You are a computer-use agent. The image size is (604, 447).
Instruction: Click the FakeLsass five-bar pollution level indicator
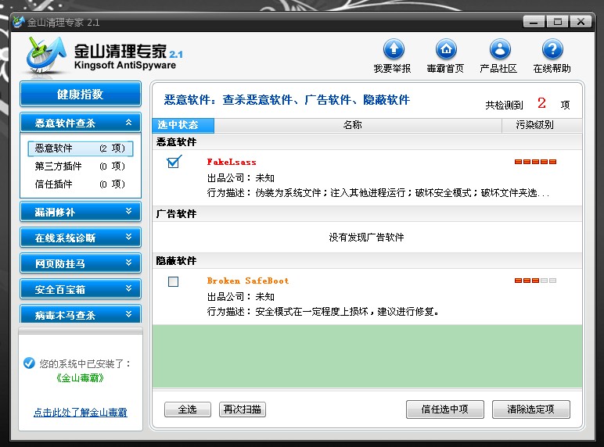coord(535,162)
